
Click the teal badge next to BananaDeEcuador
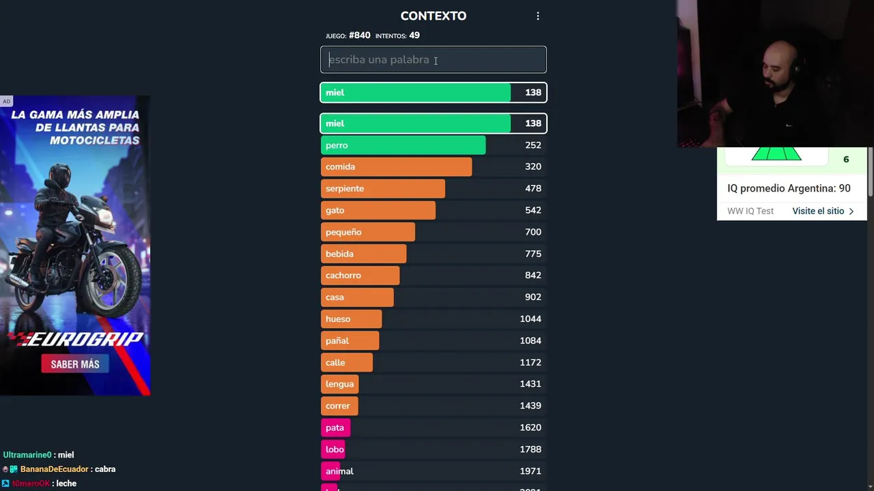point(14,469)
